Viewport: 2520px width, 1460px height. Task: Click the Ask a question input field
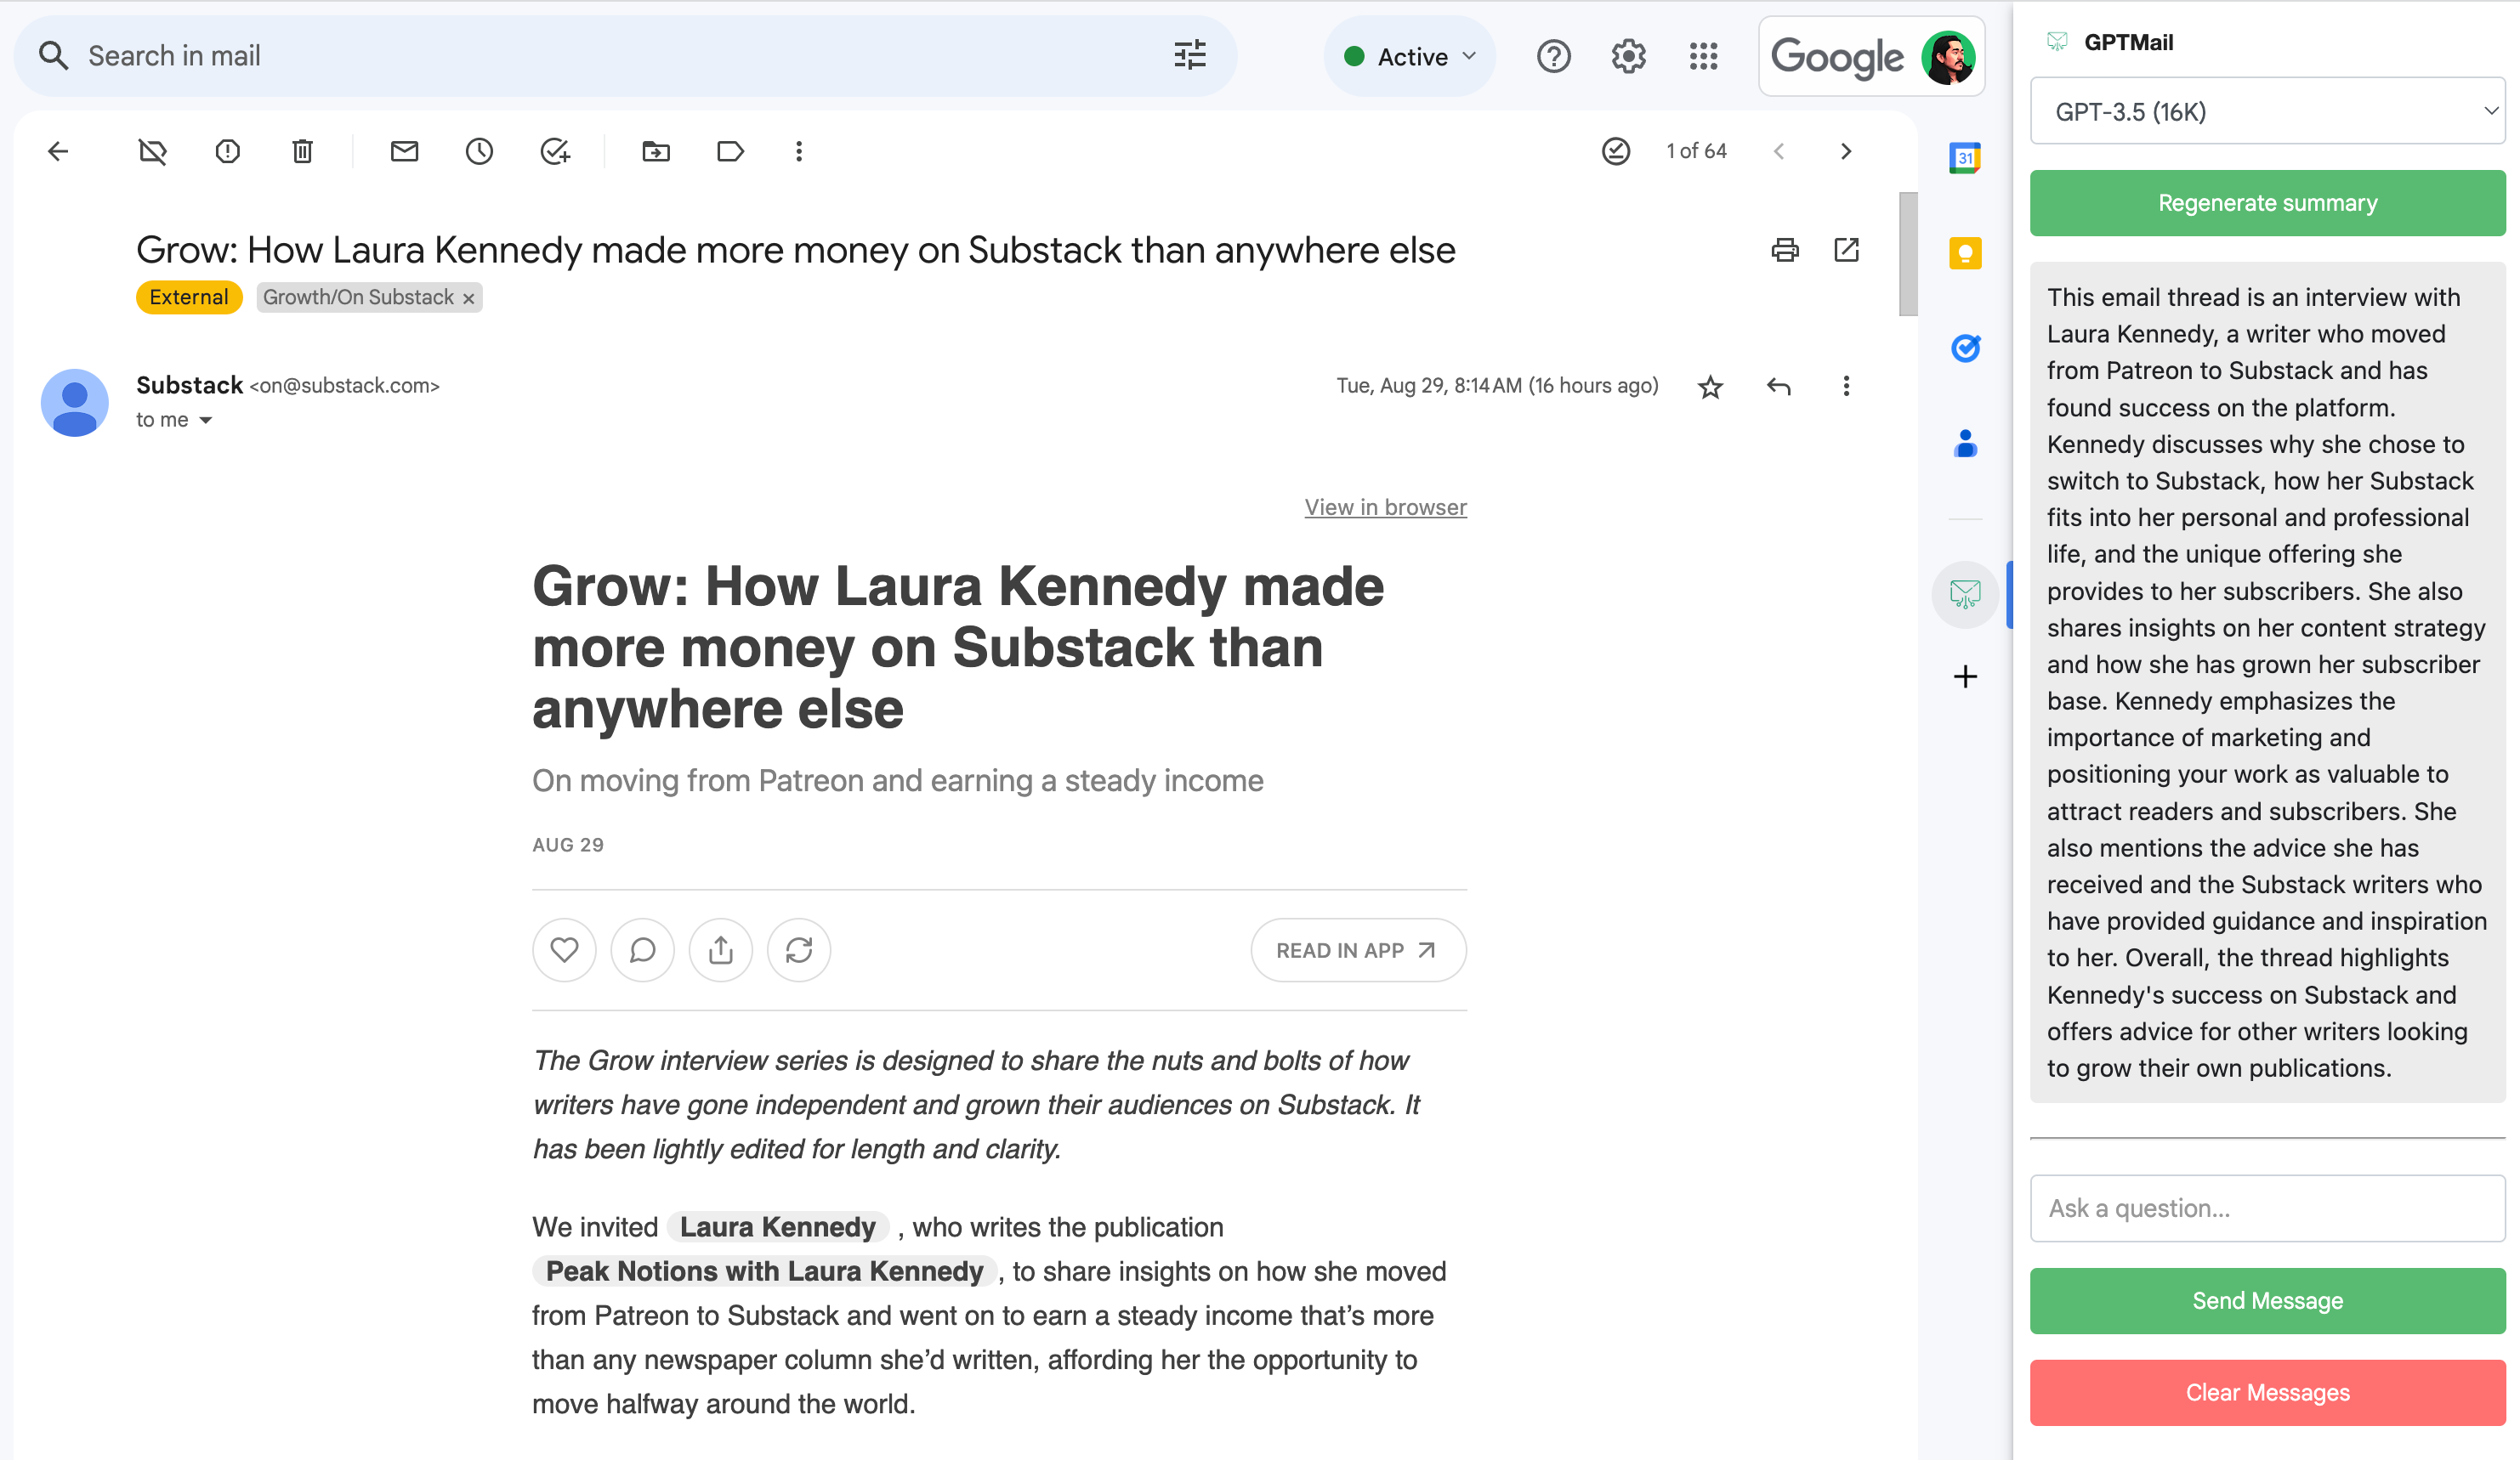click(x=2266, y=1207)
